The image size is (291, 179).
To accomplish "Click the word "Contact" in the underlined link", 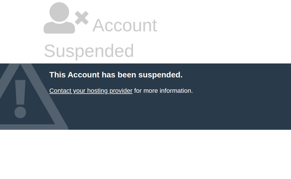I will 60,91.
